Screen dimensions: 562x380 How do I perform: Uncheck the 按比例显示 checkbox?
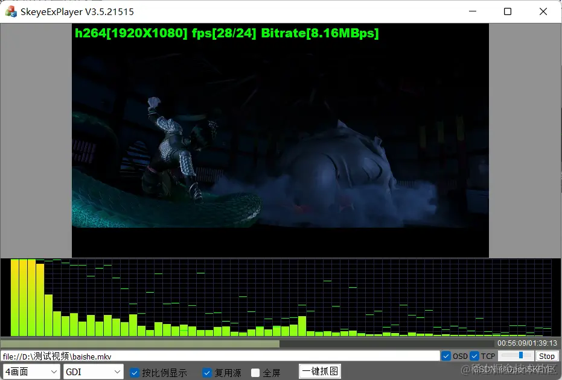click(135, 373)
